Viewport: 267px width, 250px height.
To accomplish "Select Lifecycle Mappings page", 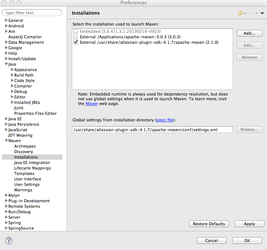I will pos(32,168).
